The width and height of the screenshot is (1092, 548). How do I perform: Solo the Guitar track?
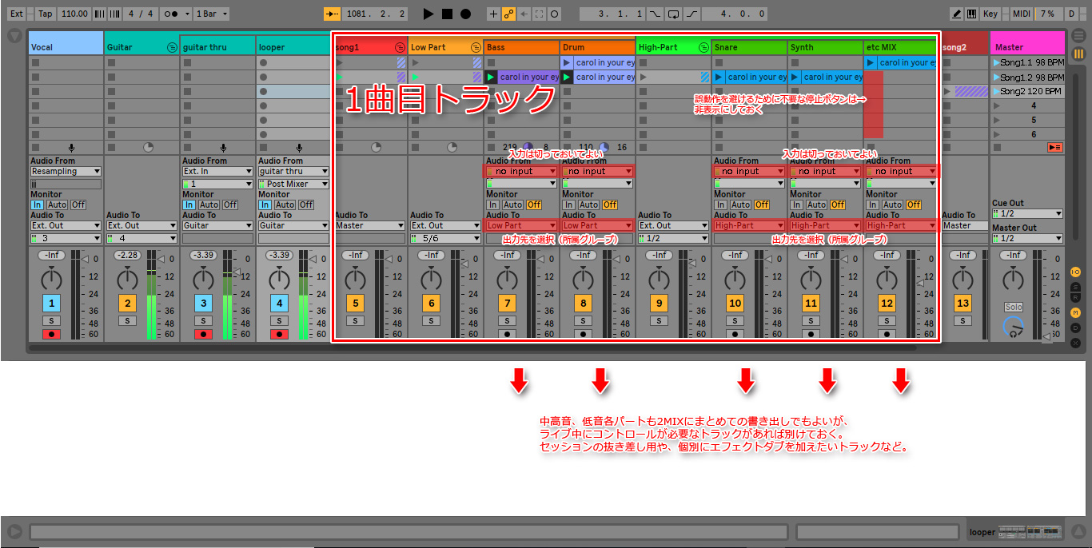tap(127, 320)
